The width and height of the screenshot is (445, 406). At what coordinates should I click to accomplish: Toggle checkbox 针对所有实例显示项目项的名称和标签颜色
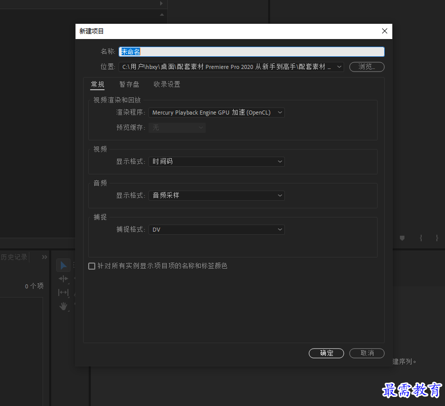pos(92,266)
